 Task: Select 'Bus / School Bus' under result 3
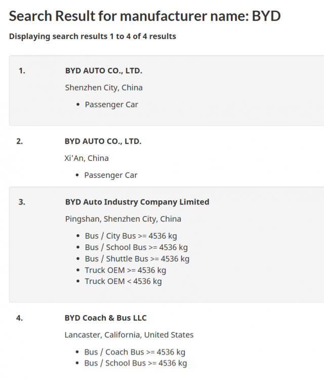click(136, 247)
